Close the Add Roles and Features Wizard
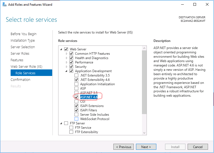Viewport: 214px width, 153px height. tap(207, 4)
